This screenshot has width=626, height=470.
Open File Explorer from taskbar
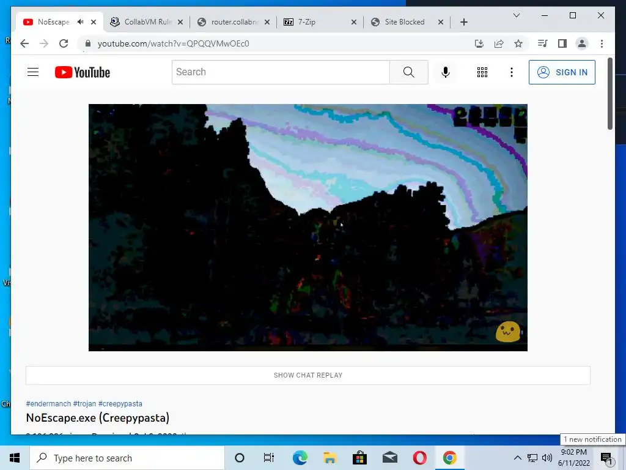330,458
